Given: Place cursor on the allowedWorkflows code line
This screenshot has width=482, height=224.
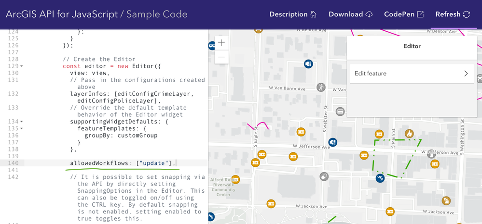Looking at the screenshot, I should 123,163.
